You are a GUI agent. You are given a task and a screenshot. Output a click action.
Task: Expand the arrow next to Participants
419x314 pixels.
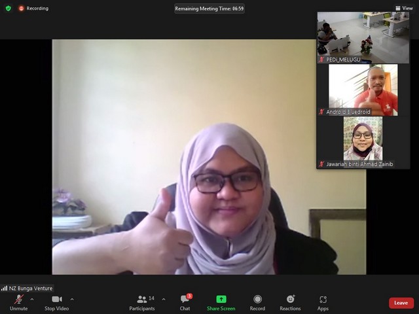(x=164, y=299)
